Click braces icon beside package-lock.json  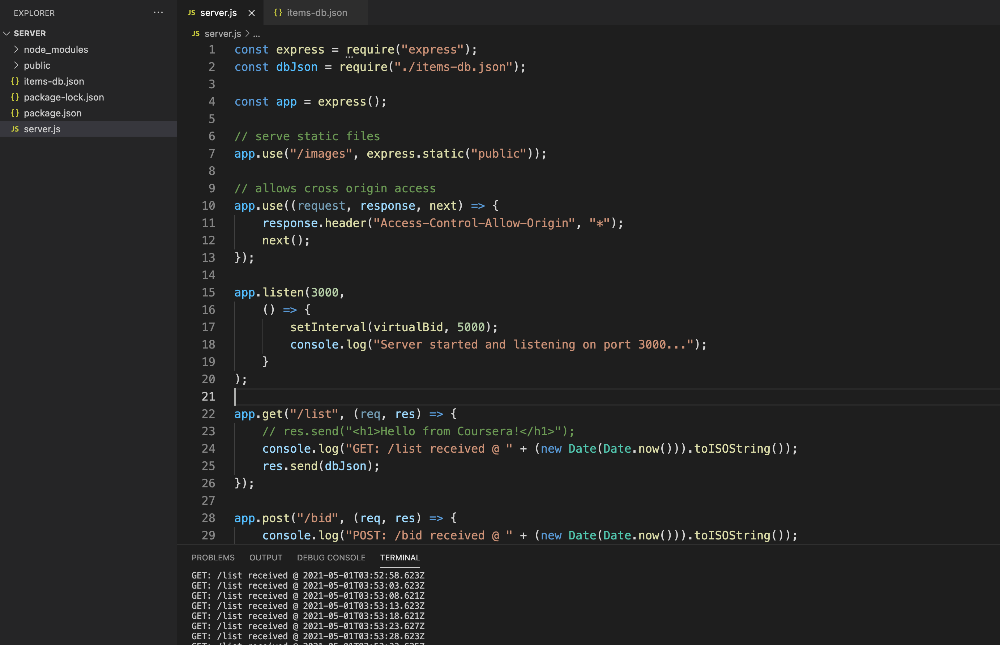coord(15,97)
